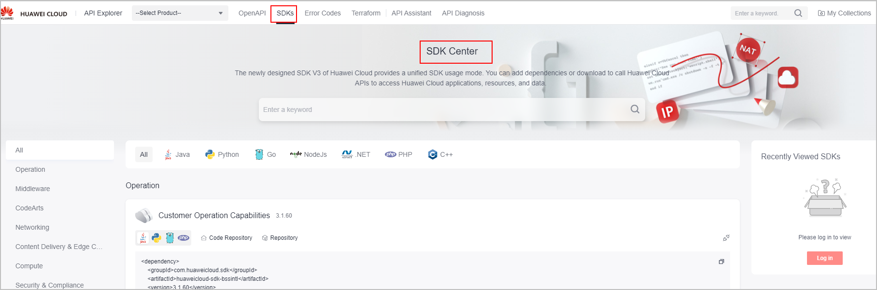The width and height of the screenshot is (877, 290).
Task: Copy the dependency code snippet
Action: pyautogui.click(x=721, y=262)
